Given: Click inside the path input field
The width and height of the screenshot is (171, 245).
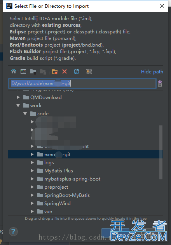Looking at the screenshot, I should (x=82, y=83).
